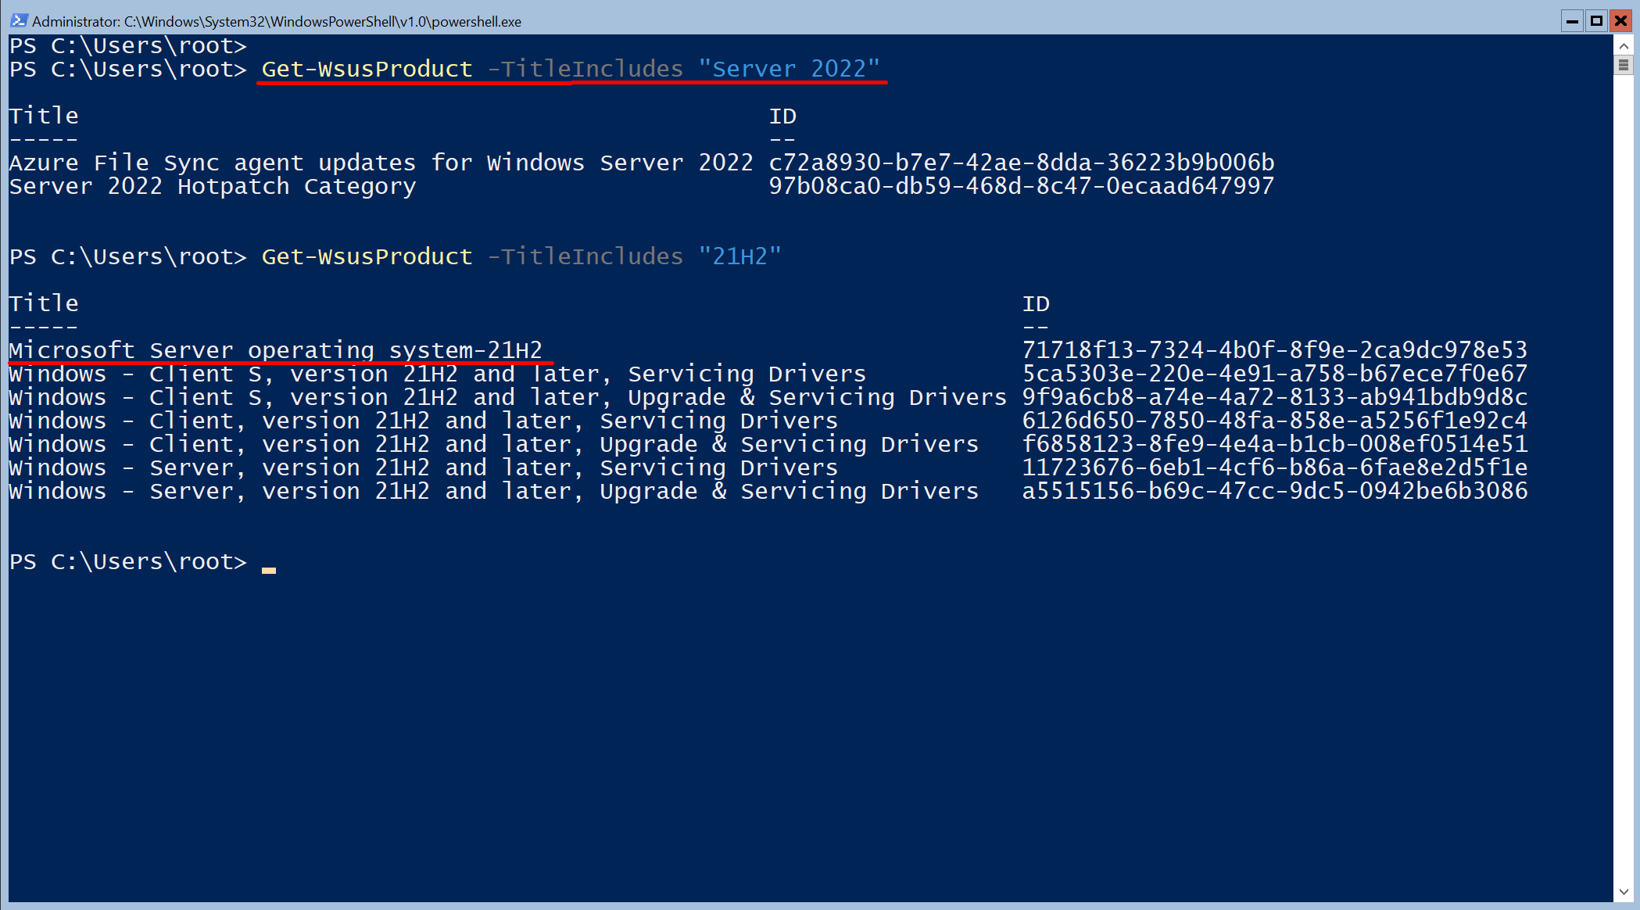Minimize the PowerShell window
Viewport: 1640px width, 910px height.
coord(1572,21)
